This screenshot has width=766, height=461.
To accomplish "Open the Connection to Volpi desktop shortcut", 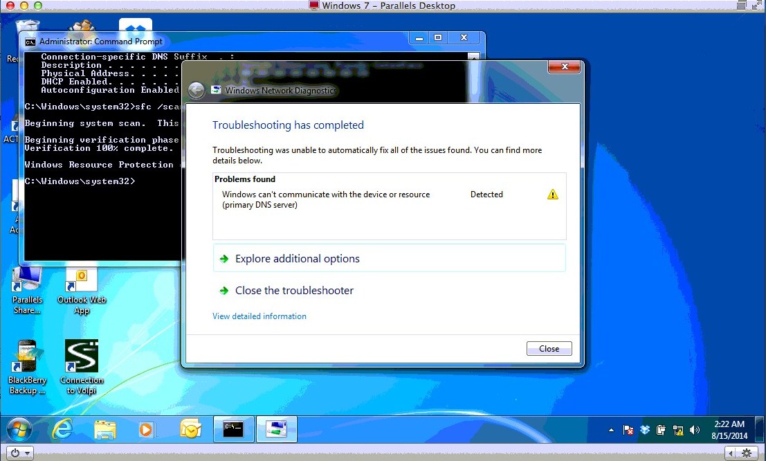I will click(82, 368).
